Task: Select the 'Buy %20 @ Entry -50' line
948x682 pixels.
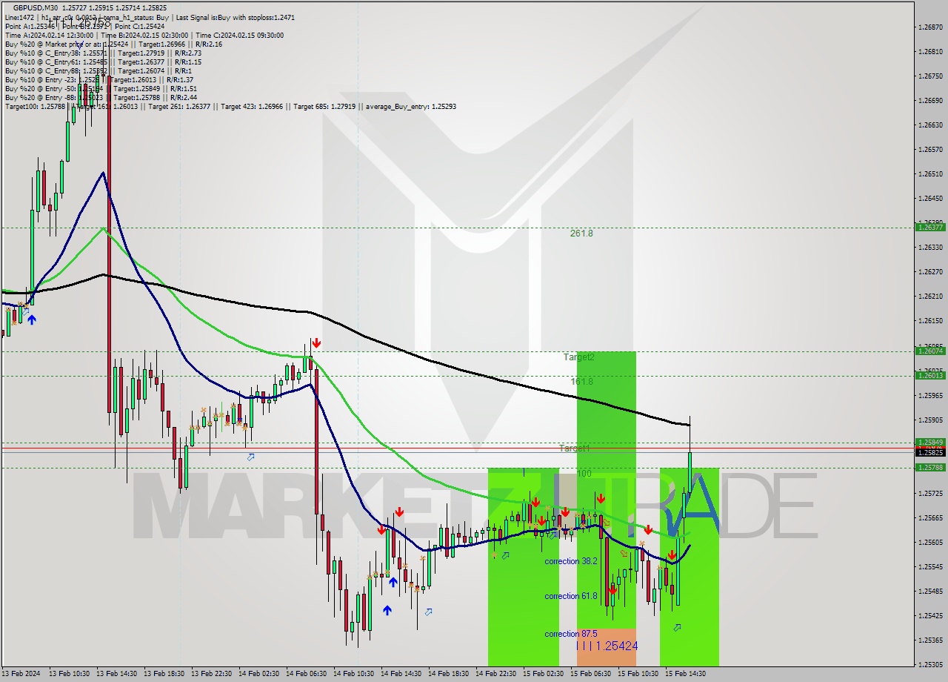Action: click(99, 88)
